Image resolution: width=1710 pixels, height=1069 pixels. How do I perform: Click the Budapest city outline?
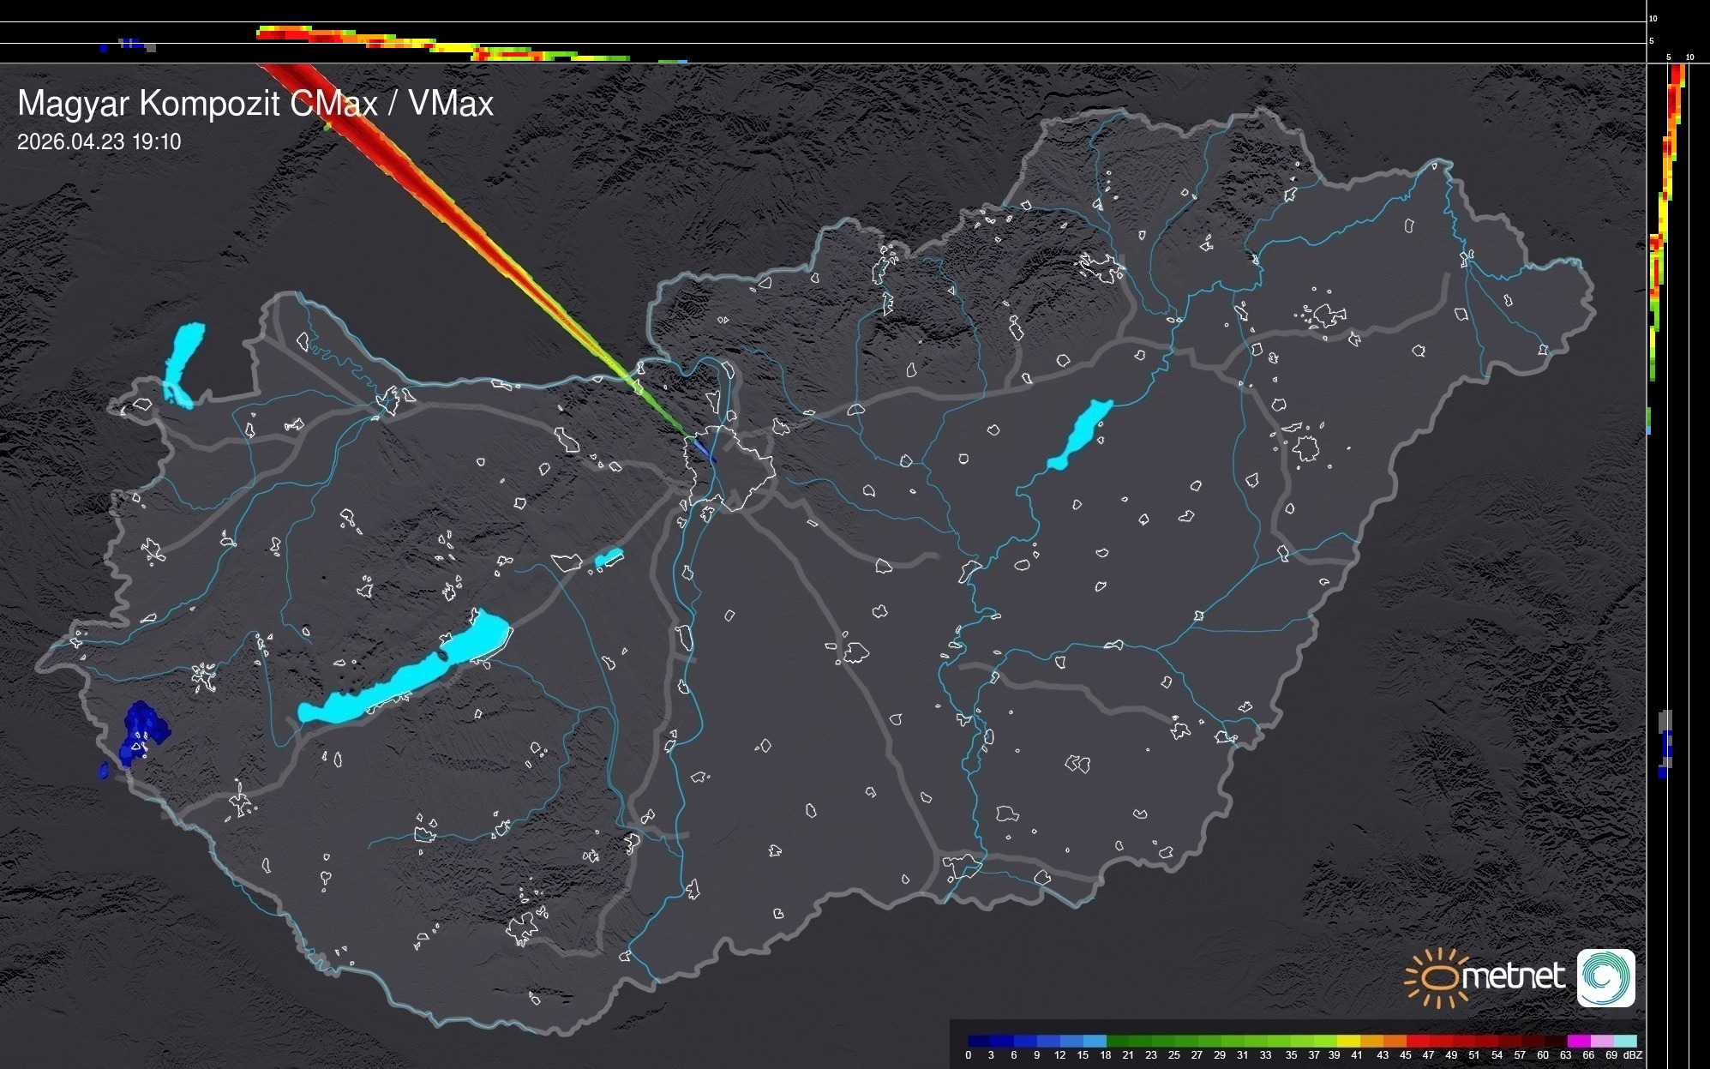pyautogui.click(x=729, y=467)
